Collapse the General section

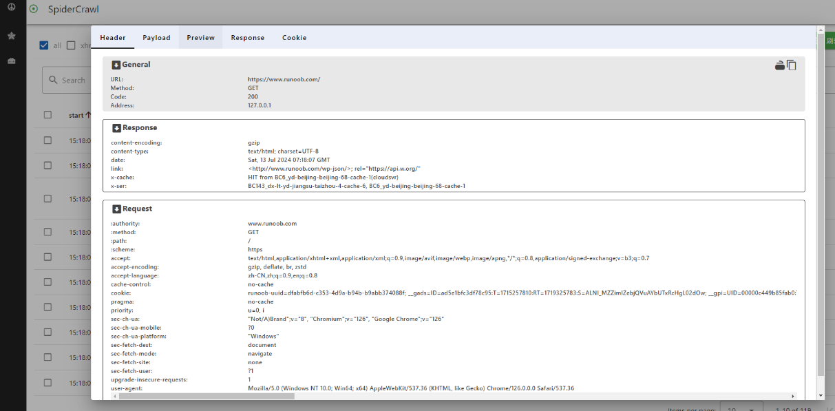coord(116,65)
